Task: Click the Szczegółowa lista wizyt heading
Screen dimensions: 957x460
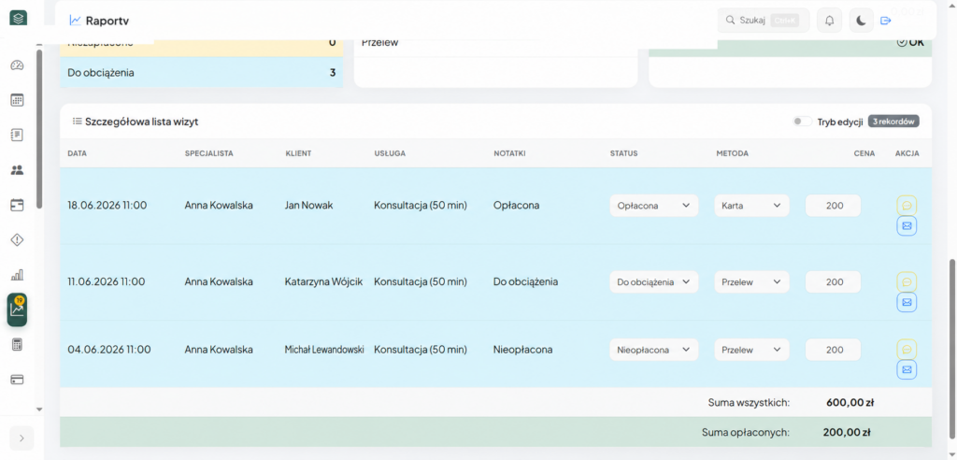Action: pos(142,122)
